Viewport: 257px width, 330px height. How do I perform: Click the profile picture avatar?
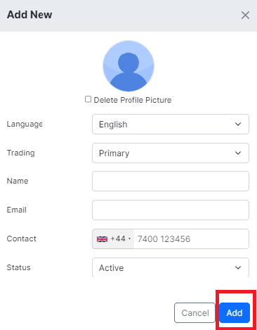pyautogui.click(x=128, y=66)
